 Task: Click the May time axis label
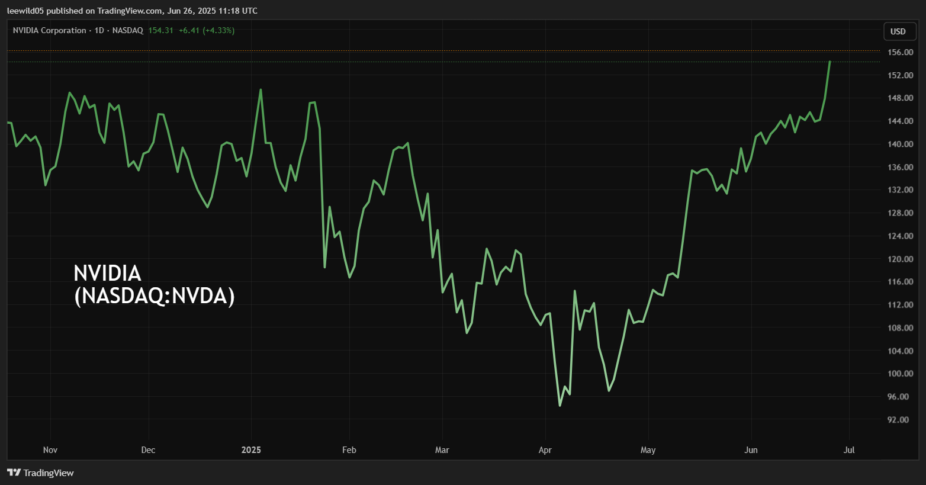tap(648, 450)
